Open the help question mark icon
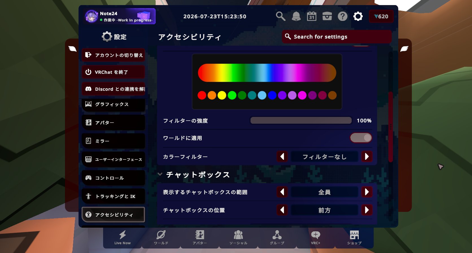The image size is (472, 253). [x=343, y=16]
